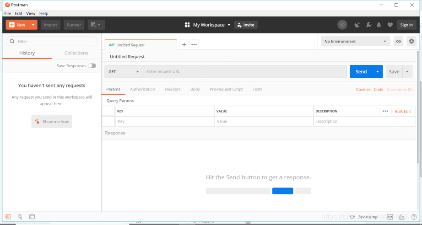Switch to the Collections tab
This screenshot has width=422, height=225.
(76, 53)
